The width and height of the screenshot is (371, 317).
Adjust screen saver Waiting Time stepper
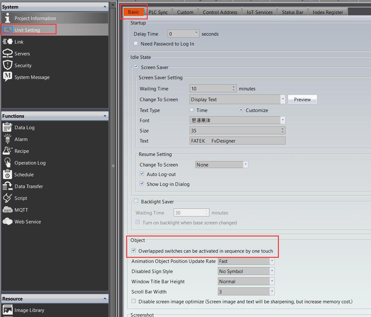point(233,88)
